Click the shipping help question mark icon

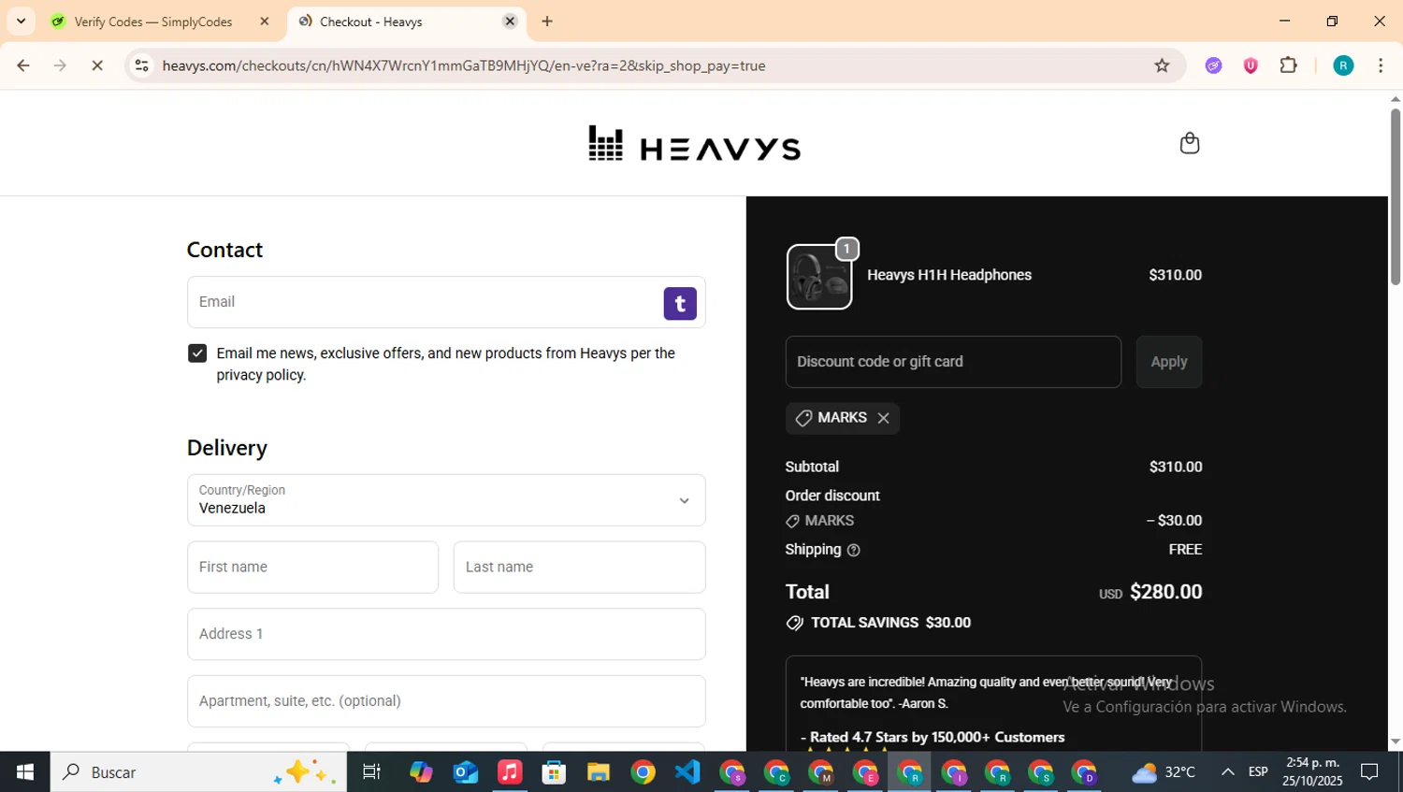[x=853, y=550]
